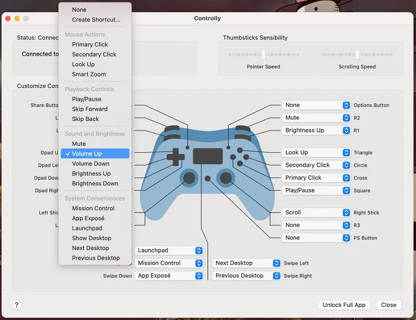Open R3 action dropdown

point(316,225)
